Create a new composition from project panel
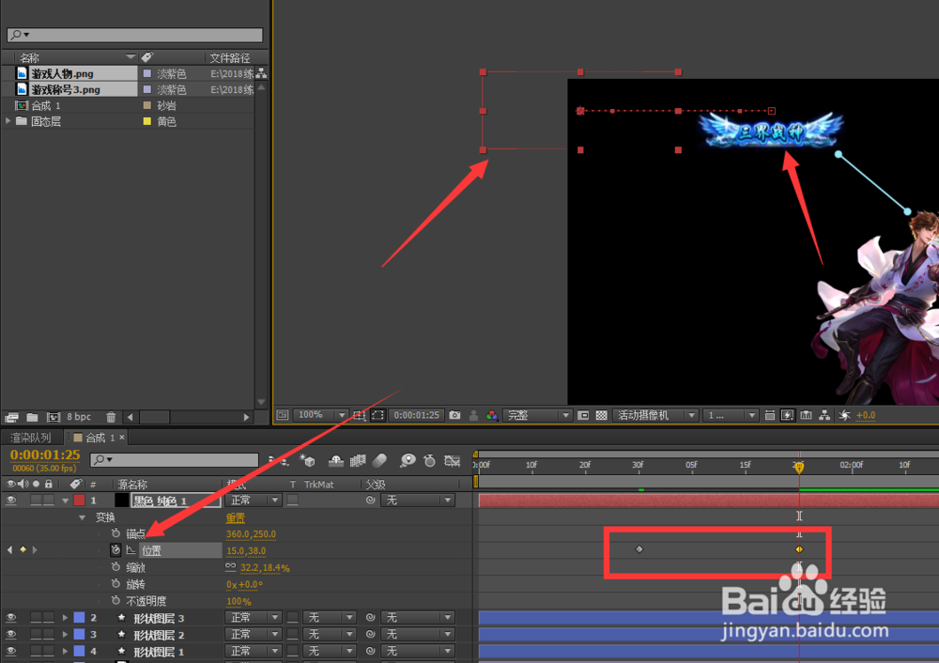Viewport: 939px width, 663px height. 54,417
